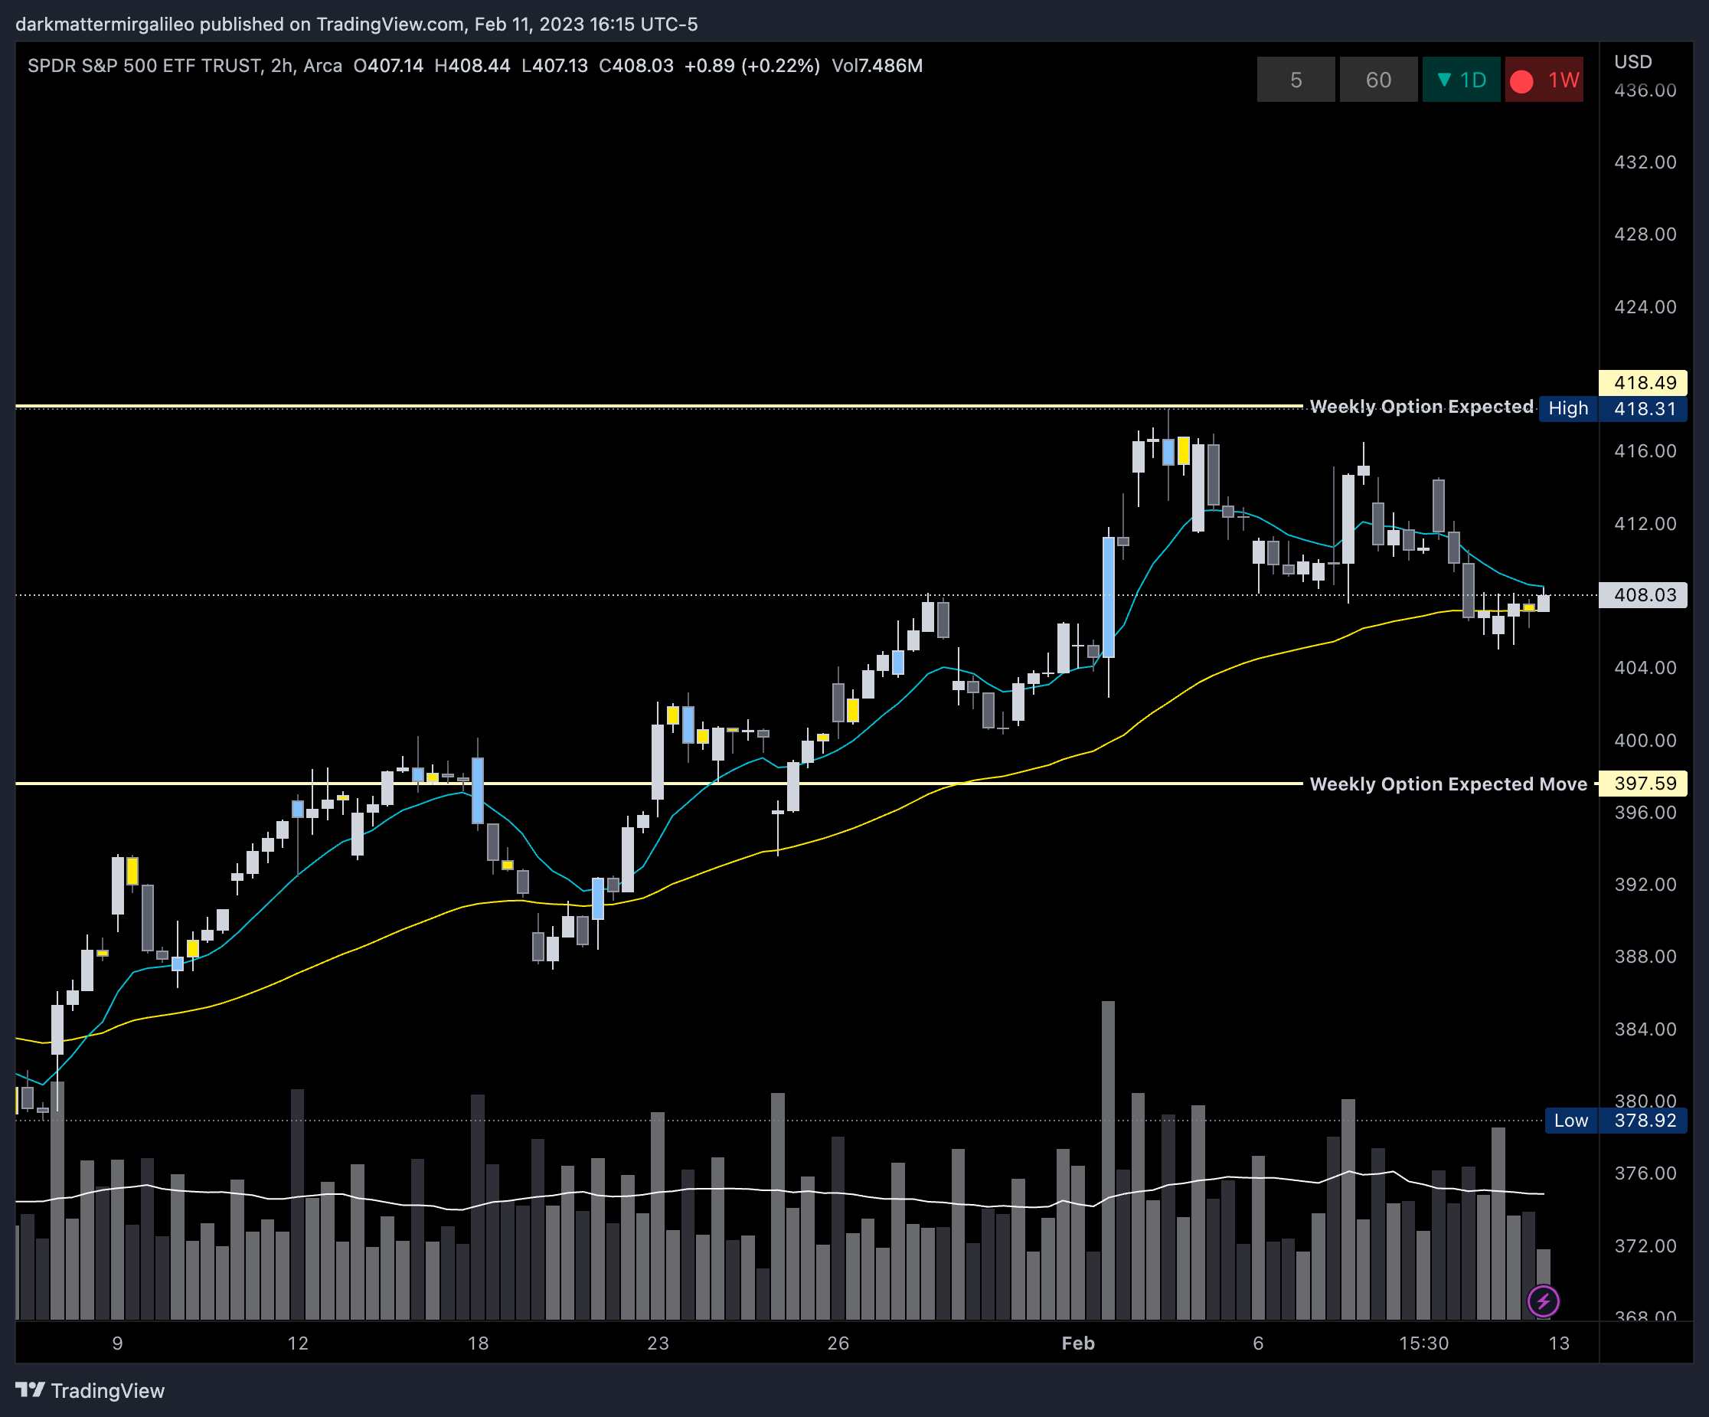Click the High 418.31 price label
This screenshot has height=1417, width=1709.
tap(1613, 408)
